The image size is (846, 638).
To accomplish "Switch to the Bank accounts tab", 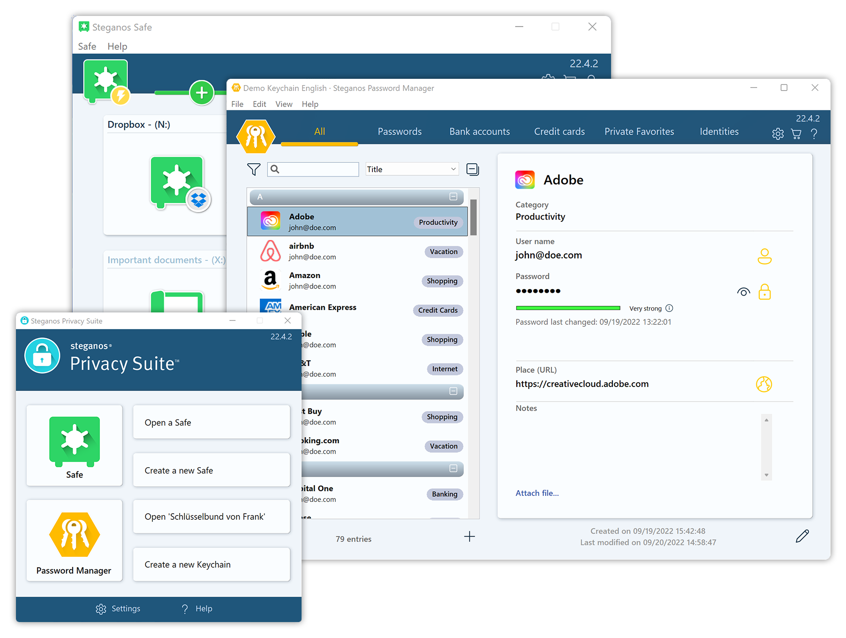I will coord(479,132).
